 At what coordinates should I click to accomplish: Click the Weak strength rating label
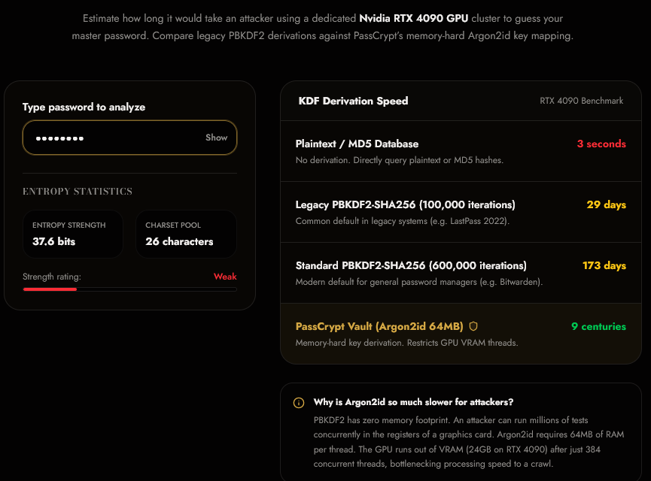225,277
